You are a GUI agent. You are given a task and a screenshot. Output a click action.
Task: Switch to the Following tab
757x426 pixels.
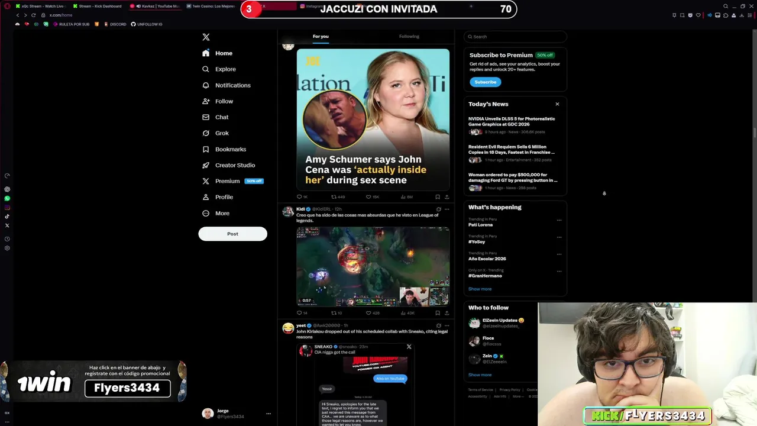[x=409, y=37]
